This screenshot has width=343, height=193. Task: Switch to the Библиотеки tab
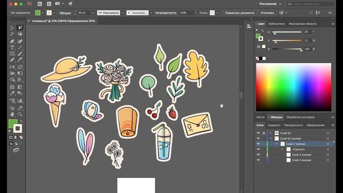coord(277,24)
